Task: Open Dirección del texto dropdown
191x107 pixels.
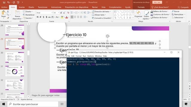Action: [x=101, y=12]
